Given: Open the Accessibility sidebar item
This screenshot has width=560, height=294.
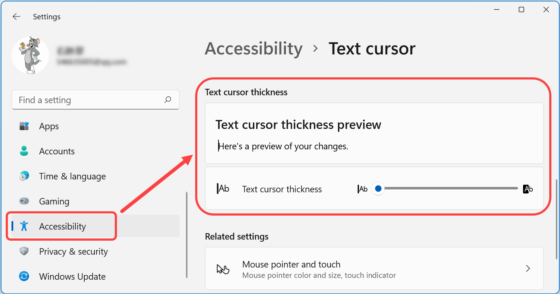Looking at the screenshot, I should [62, 226].
